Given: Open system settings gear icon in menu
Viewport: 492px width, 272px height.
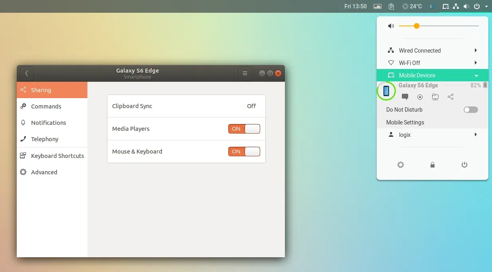Looking at the screenshot, I should (401, 165).
